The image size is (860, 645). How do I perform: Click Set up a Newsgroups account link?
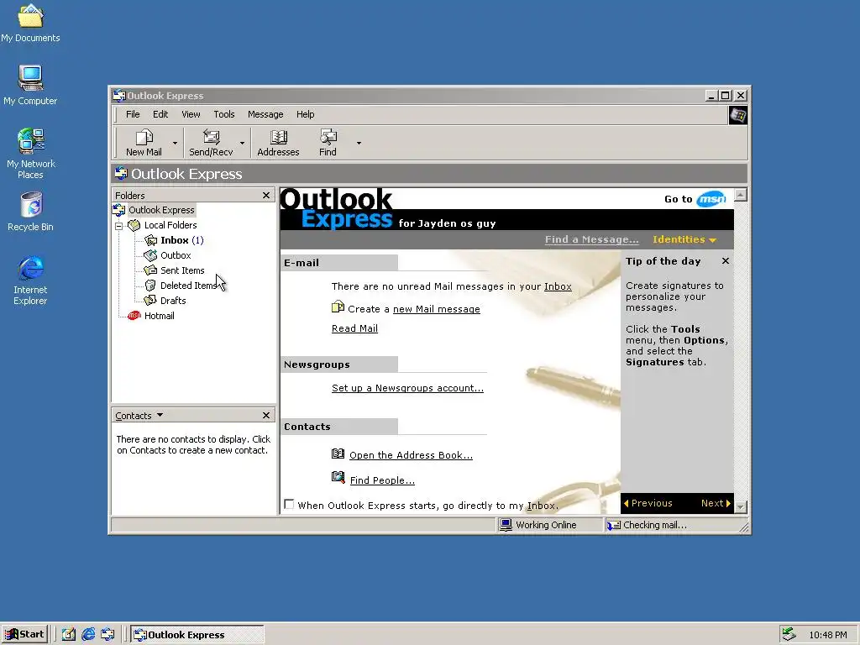(407, 388)
